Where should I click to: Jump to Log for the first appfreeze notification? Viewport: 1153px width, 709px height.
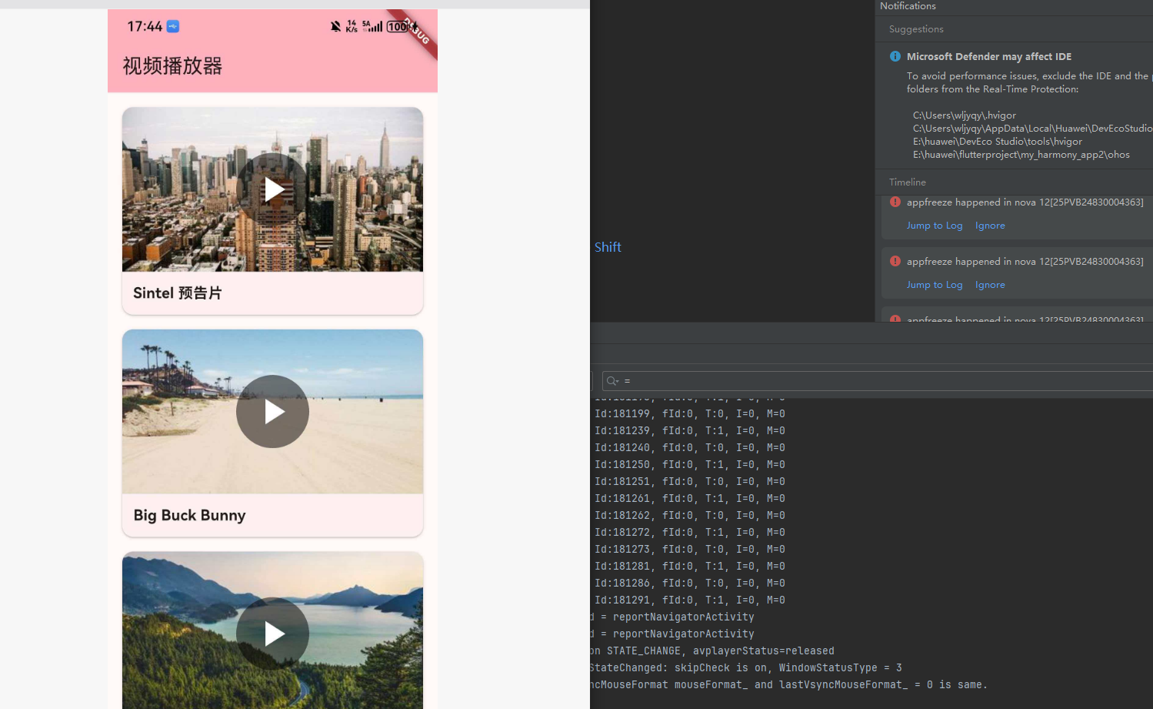click(935, 226)
